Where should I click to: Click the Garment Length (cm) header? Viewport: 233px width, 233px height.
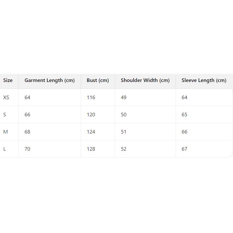50,80
